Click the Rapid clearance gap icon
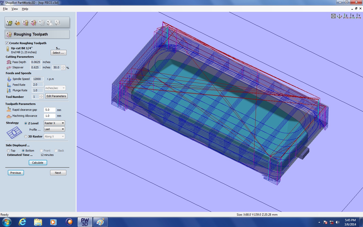 pyautogui.click(x=9, y=109)
